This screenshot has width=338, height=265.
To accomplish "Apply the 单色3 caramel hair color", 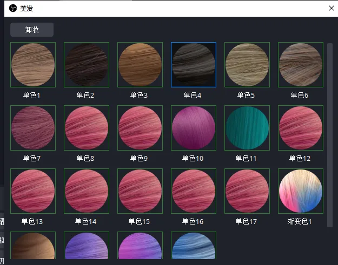I will click(x=140, y=65).
